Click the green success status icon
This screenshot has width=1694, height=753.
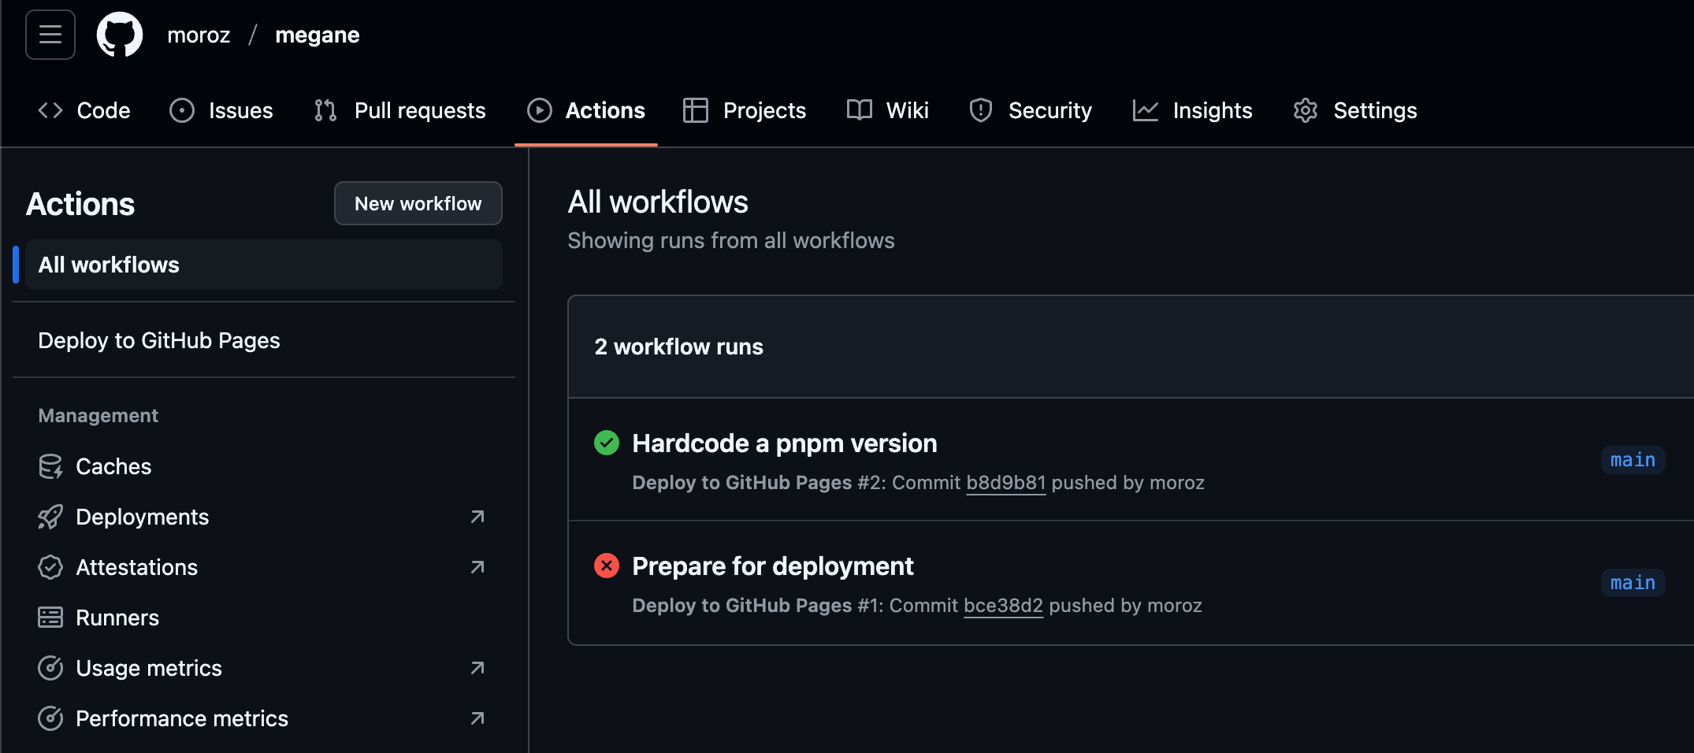(x=606, y=443)
